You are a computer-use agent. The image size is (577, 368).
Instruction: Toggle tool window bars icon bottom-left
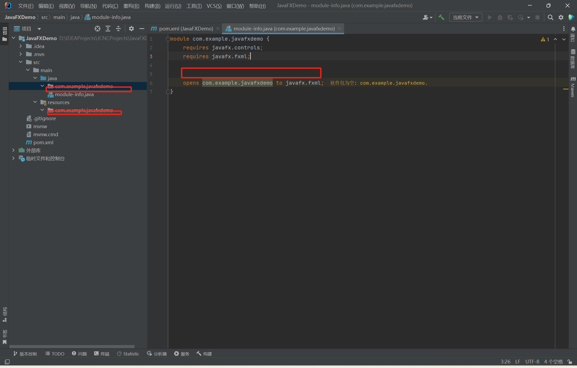click(x=7, y=362)
